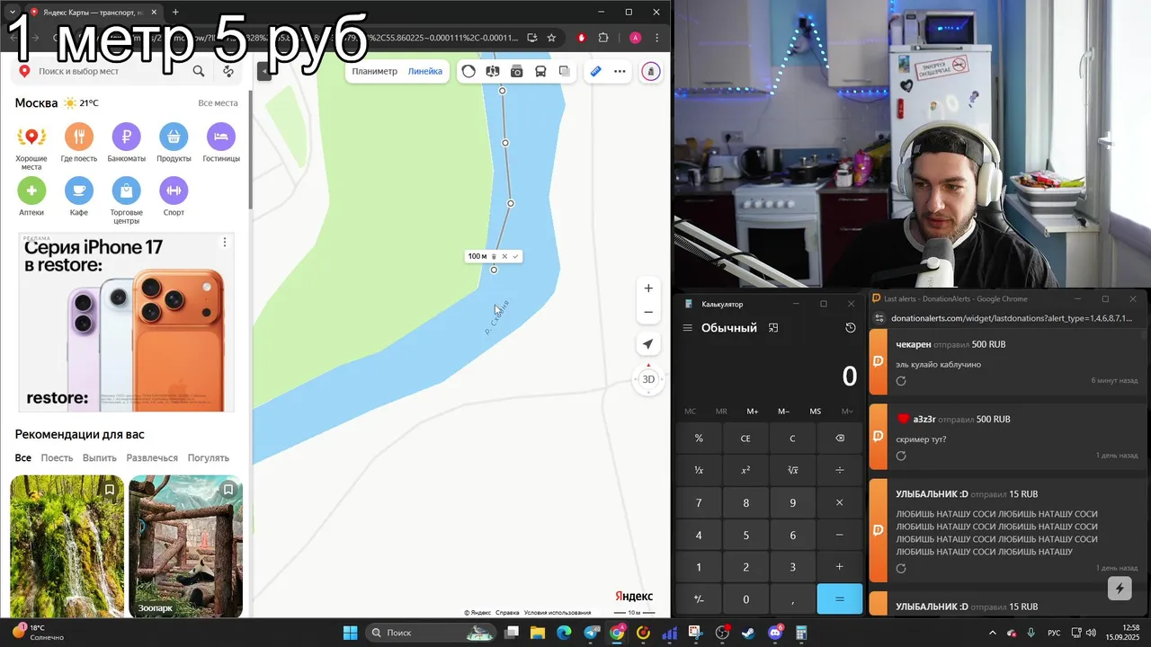Select the Все recommendations tab
Image resolution: width=1151 pixels, height=647 pixels.
[x=23, y=457]
